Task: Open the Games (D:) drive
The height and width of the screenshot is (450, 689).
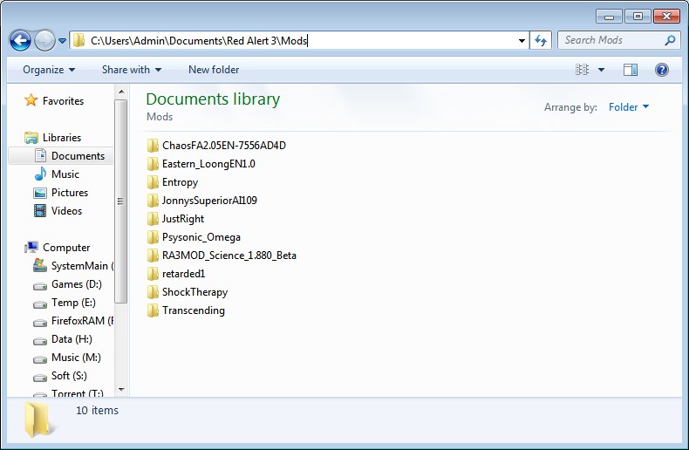Action: coord(77,284)
